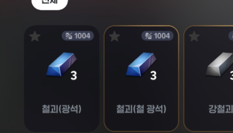The image size is (233, 133).
Task: Toggle the star on the 철괴(철 광석) card
Action: 114,36
